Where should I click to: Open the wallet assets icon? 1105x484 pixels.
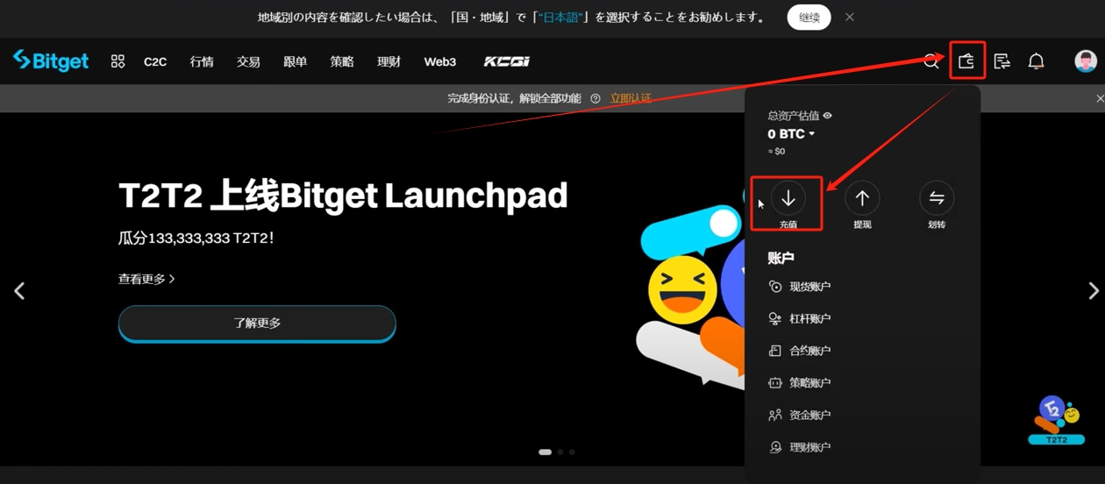click(x=966, y=61)
